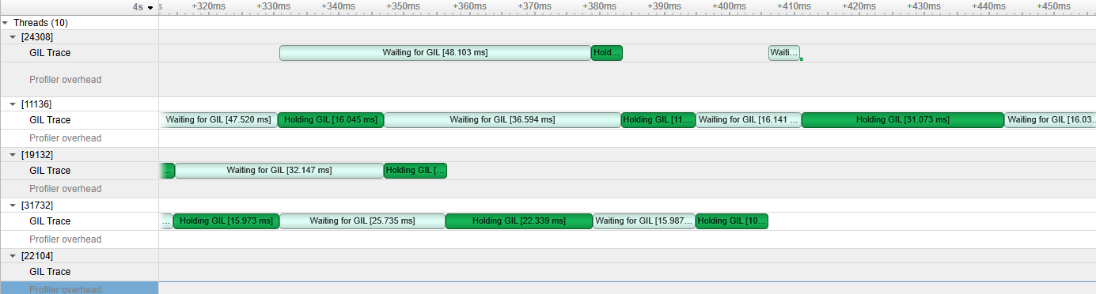Select Holding GIL [11... block in thread 11136
The image size is (1096, 294).
click(658, 120)
